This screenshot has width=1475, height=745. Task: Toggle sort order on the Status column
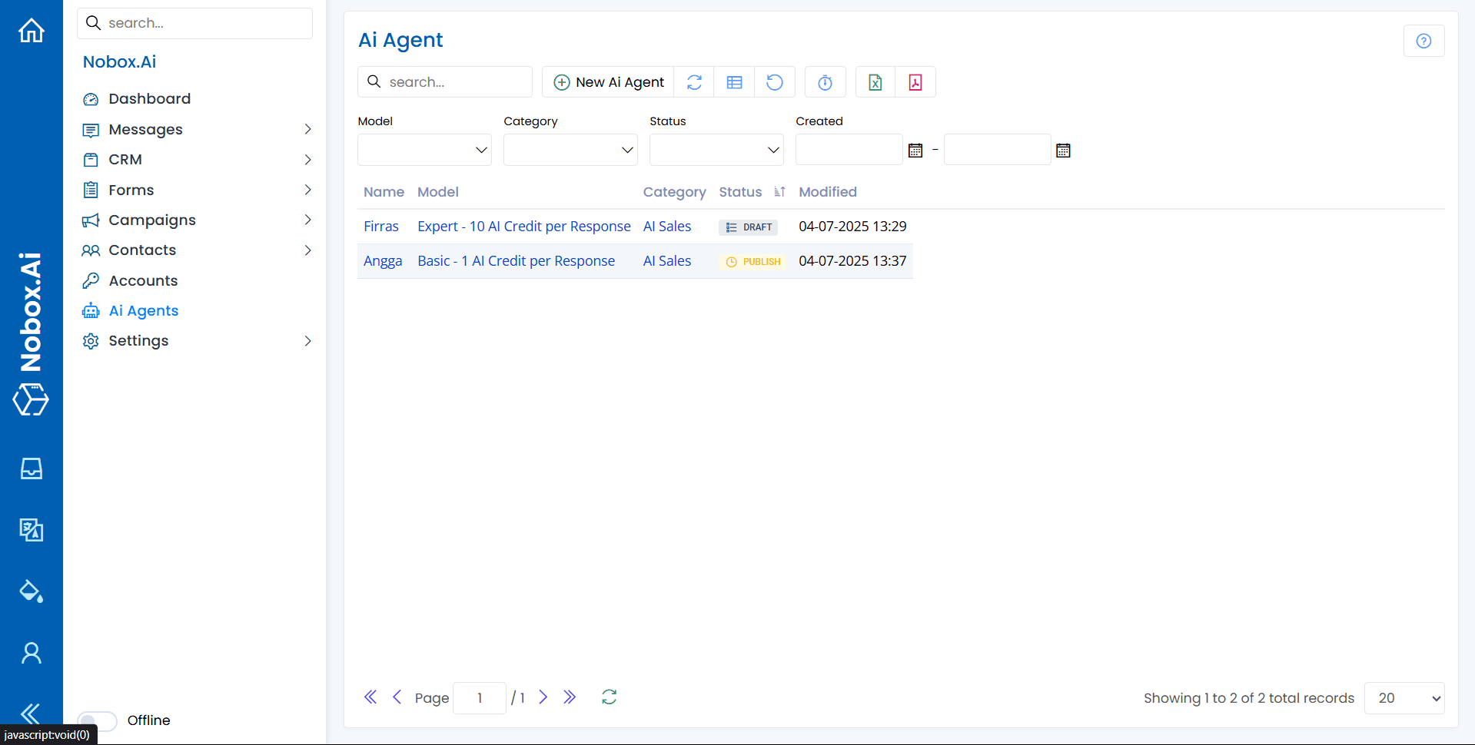click(x=779, y=191)
